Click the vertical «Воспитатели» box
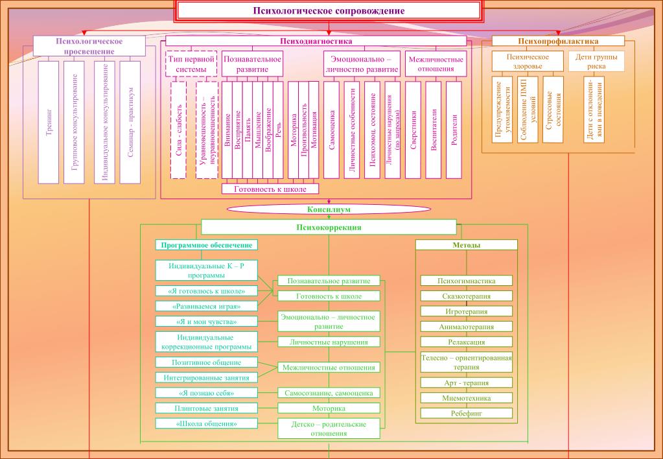This screenshot has height=459, width=663. coord(434,130)
